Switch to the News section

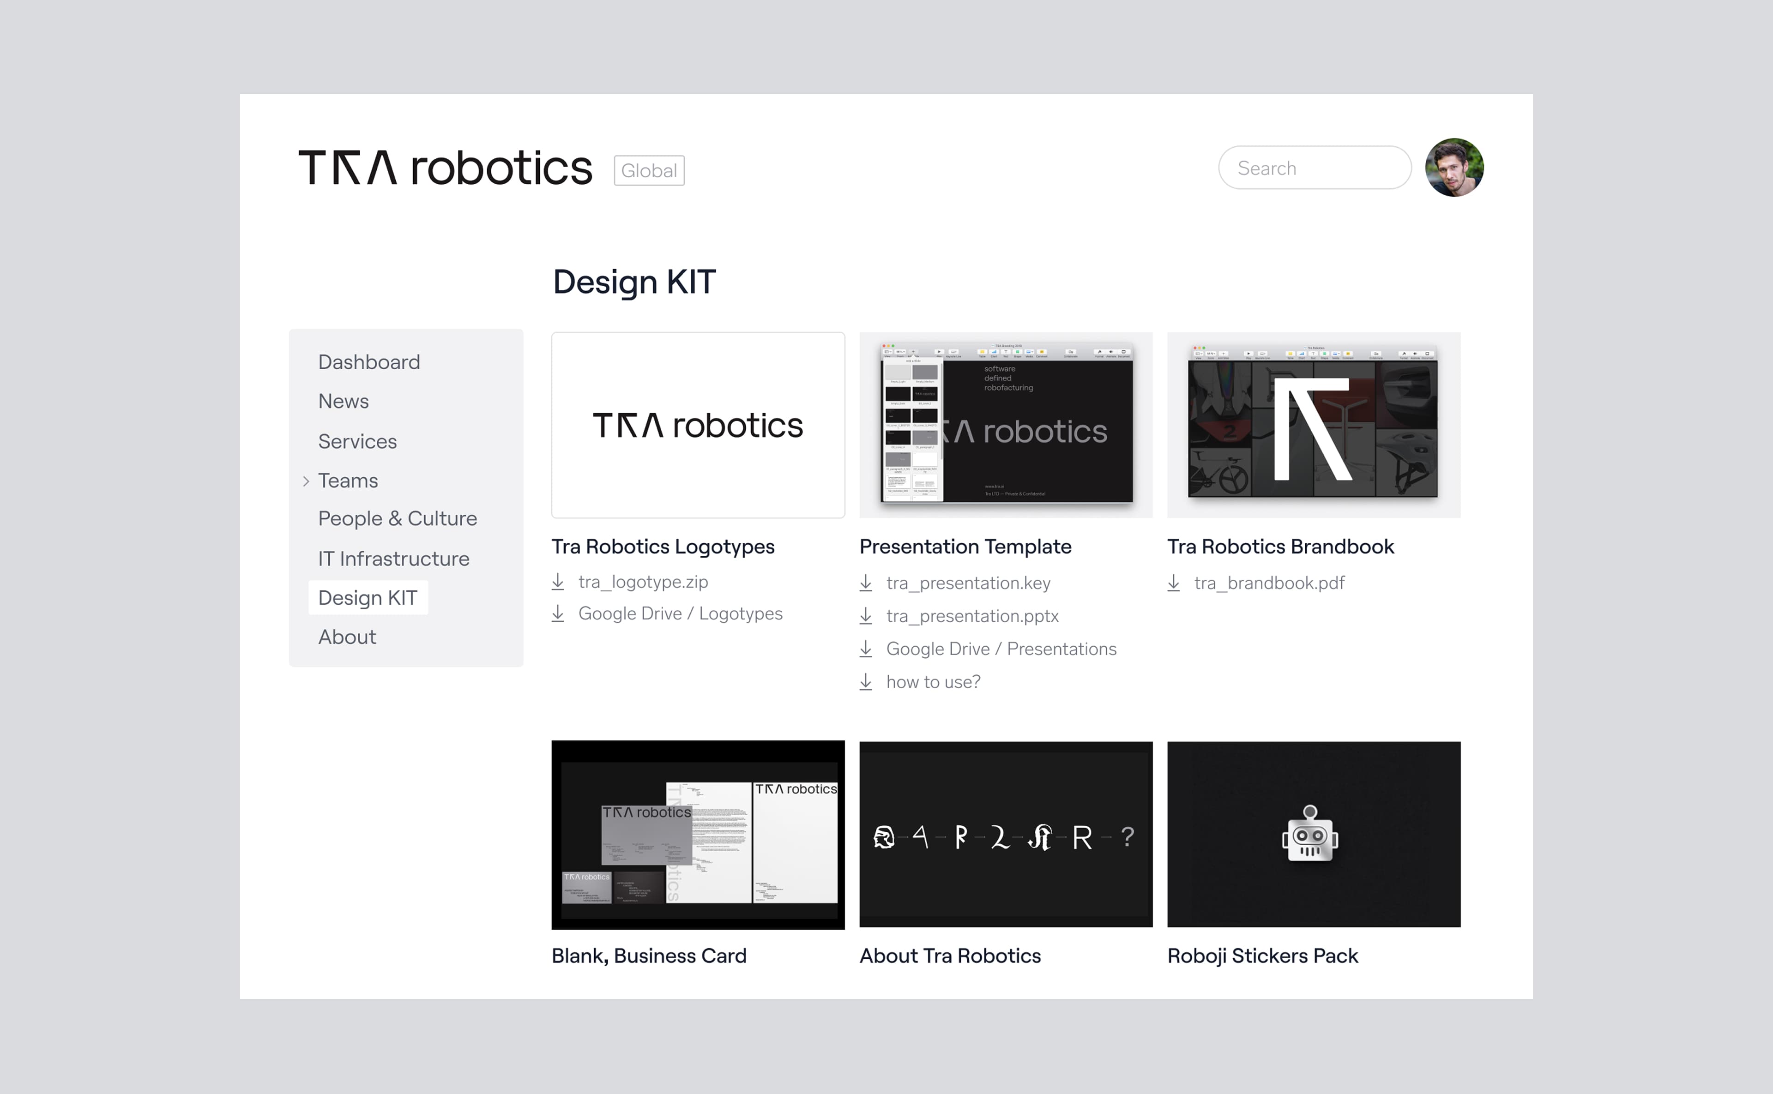pyautogui.click(x=343, y=401)
